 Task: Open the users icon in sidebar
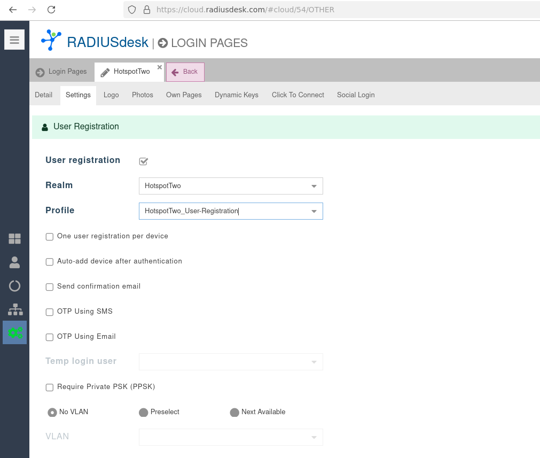click(x=14, y=262)
